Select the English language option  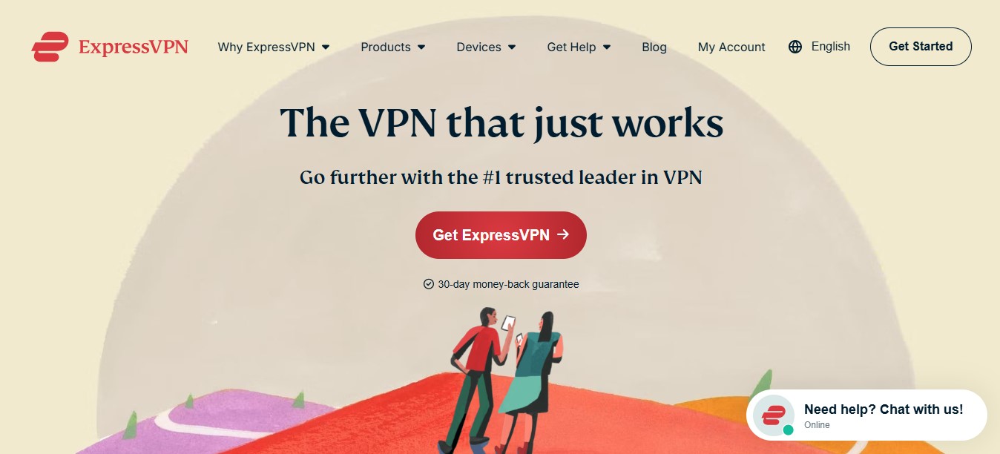[x=831, y=46]
